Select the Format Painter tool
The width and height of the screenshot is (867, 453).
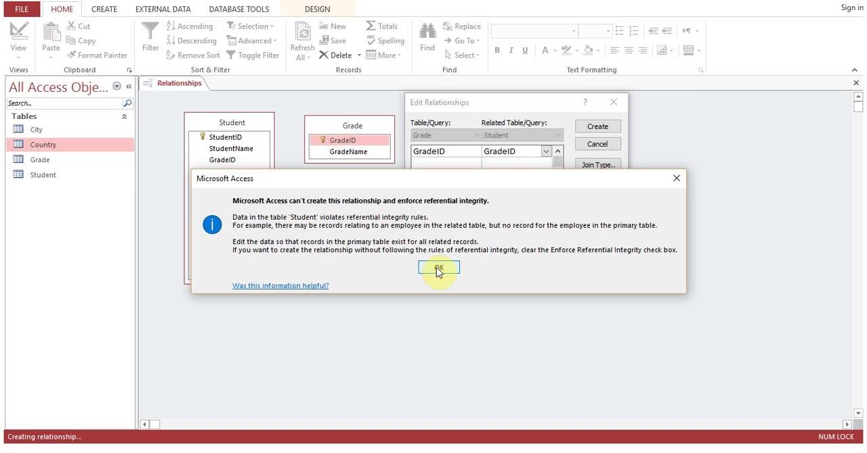96,55
